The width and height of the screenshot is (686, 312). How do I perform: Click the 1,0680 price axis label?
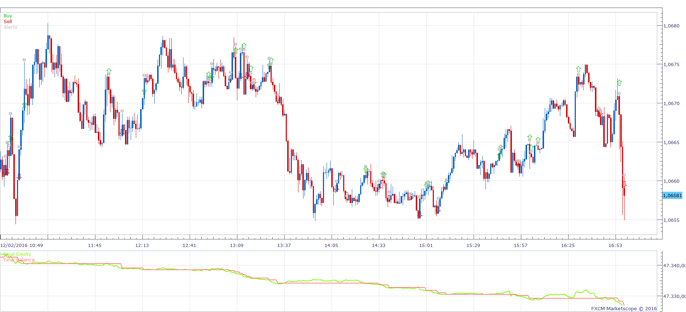tap(672, 26)
